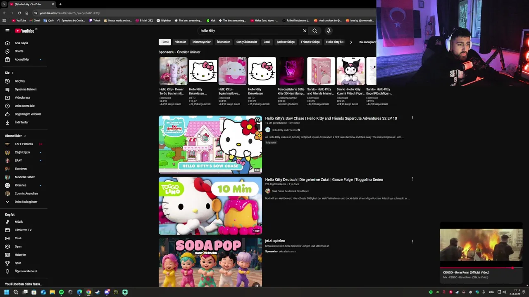Expand the Siz section
Screen dimensions: 529x297
(9, 73)
